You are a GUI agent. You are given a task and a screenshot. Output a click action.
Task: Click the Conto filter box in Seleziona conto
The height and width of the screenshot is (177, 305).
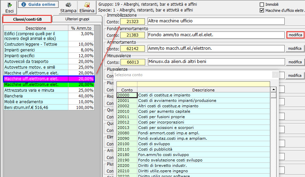tap(127, 84)
